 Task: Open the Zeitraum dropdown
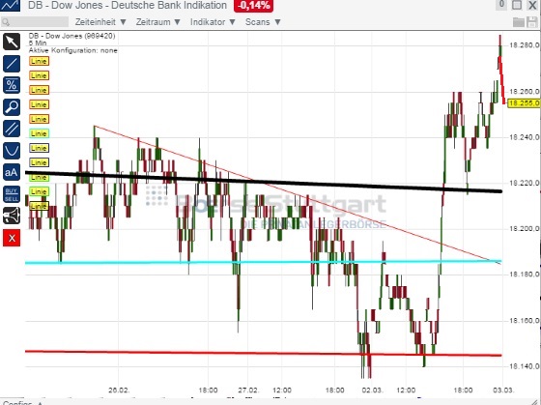point(158,22)
